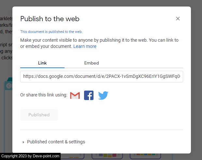
Task: Click the dimmed back arrow circle icon
Action: (9, 86)
